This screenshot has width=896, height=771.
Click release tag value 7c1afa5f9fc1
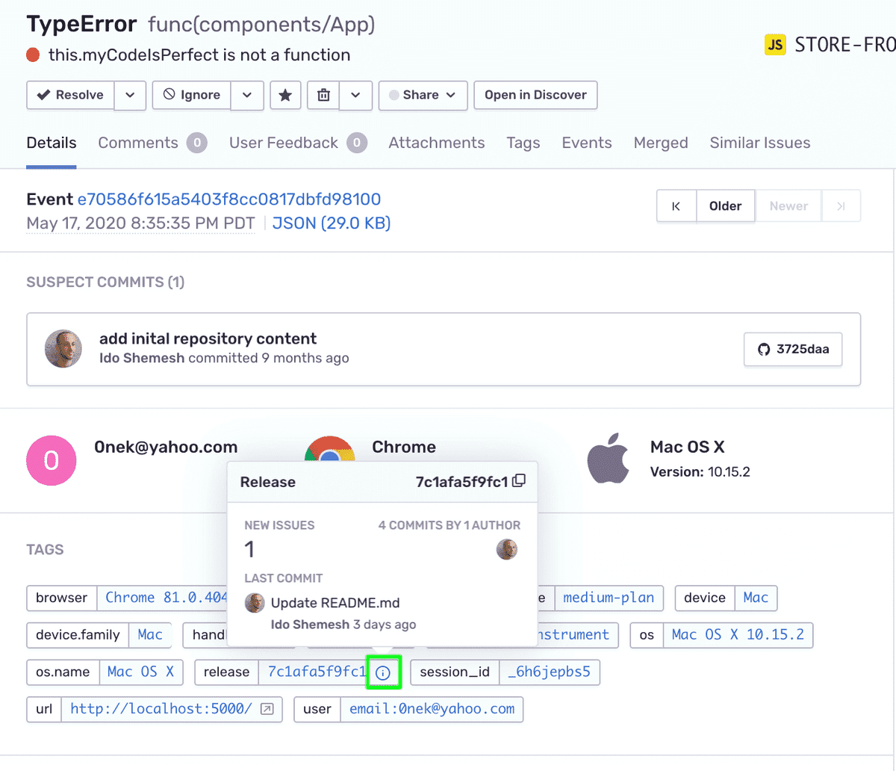click(x=317, y=672)
